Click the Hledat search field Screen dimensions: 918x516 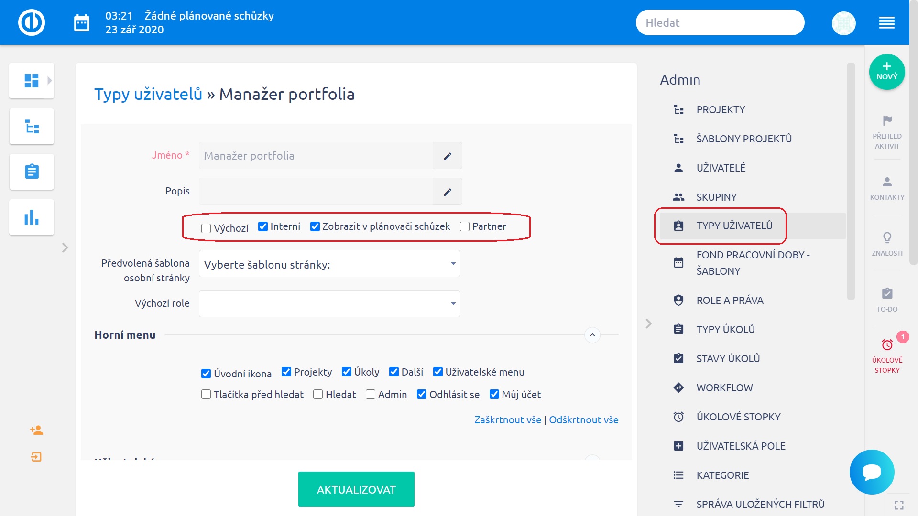pos(720,23)
